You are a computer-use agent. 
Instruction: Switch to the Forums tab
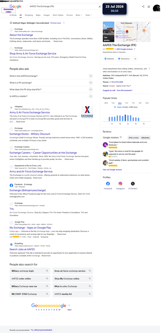[69, 15]
